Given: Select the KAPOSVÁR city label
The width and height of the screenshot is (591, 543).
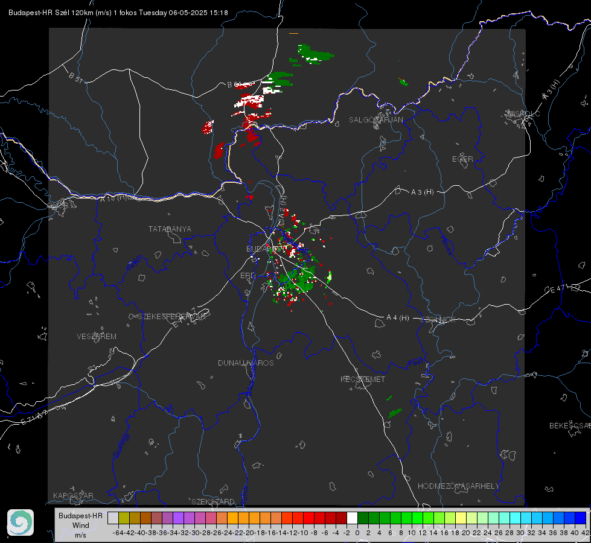Looking at the screenshot, I should pos(73,495).
